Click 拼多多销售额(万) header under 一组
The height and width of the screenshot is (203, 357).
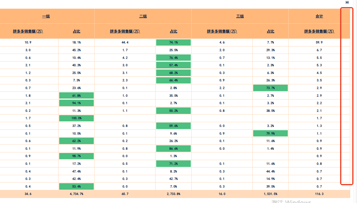point(28,31)
